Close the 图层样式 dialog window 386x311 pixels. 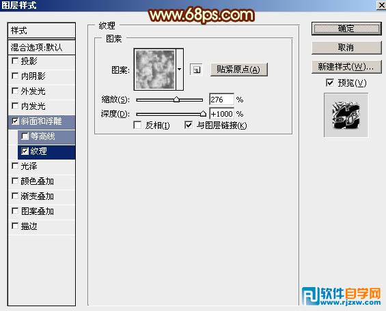pos(381,5)
